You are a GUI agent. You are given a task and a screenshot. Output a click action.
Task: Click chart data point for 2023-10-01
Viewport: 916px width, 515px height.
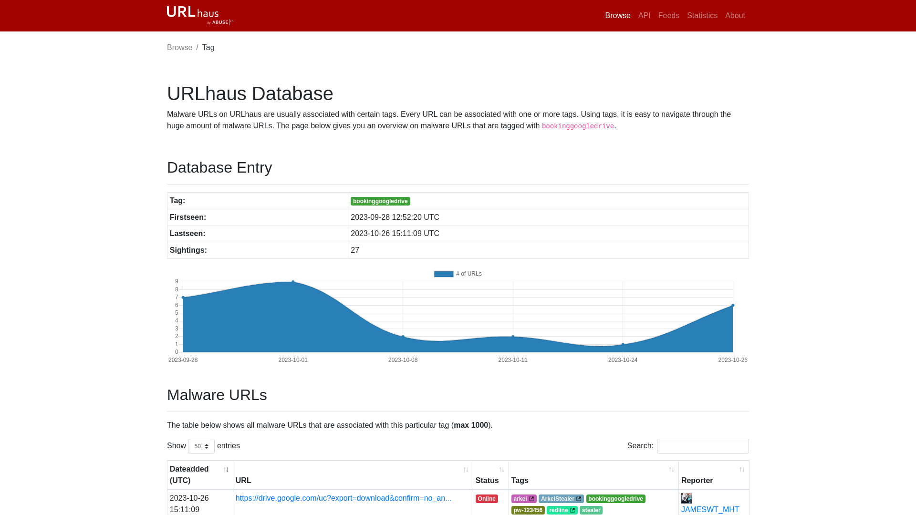[293, 282]
